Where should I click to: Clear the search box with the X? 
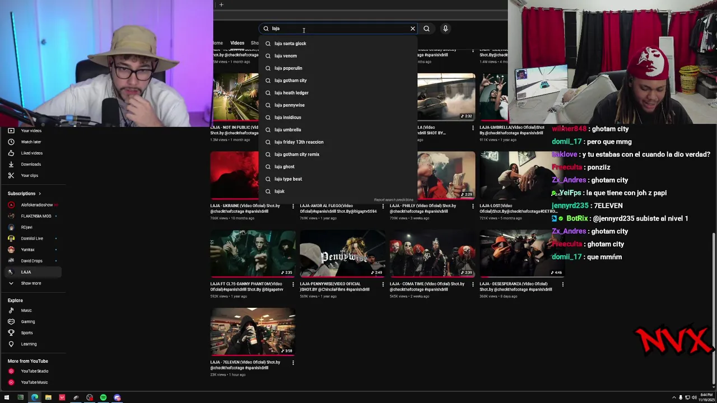click(x=413, y=29)
